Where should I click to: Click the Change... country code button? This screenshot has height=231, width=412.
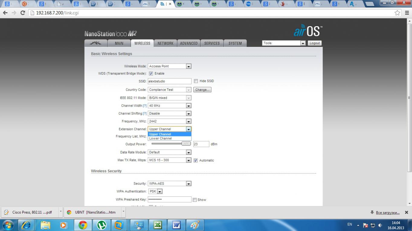pos(202,90)
